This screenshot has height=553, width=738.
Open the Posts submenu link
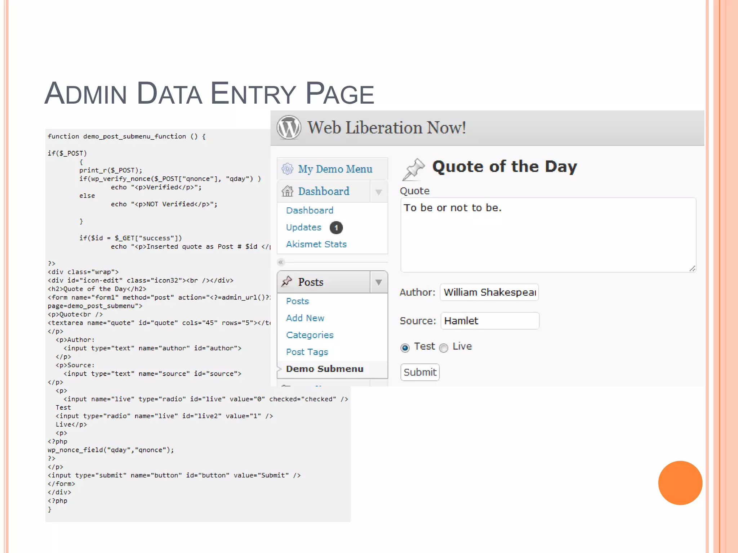tap(297, 301)
